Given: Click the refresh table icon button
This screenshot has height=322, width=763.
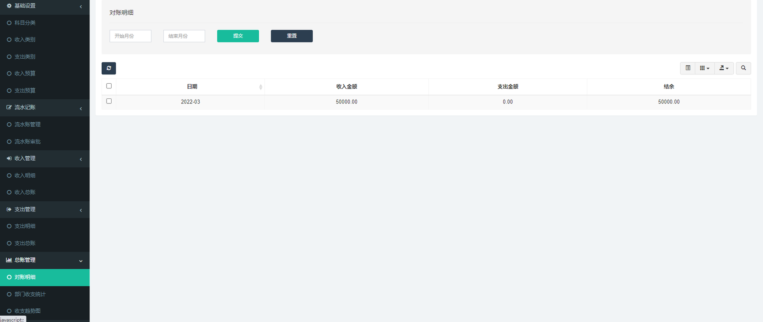Looking at the screenshot, I should (x=109, y=68).
